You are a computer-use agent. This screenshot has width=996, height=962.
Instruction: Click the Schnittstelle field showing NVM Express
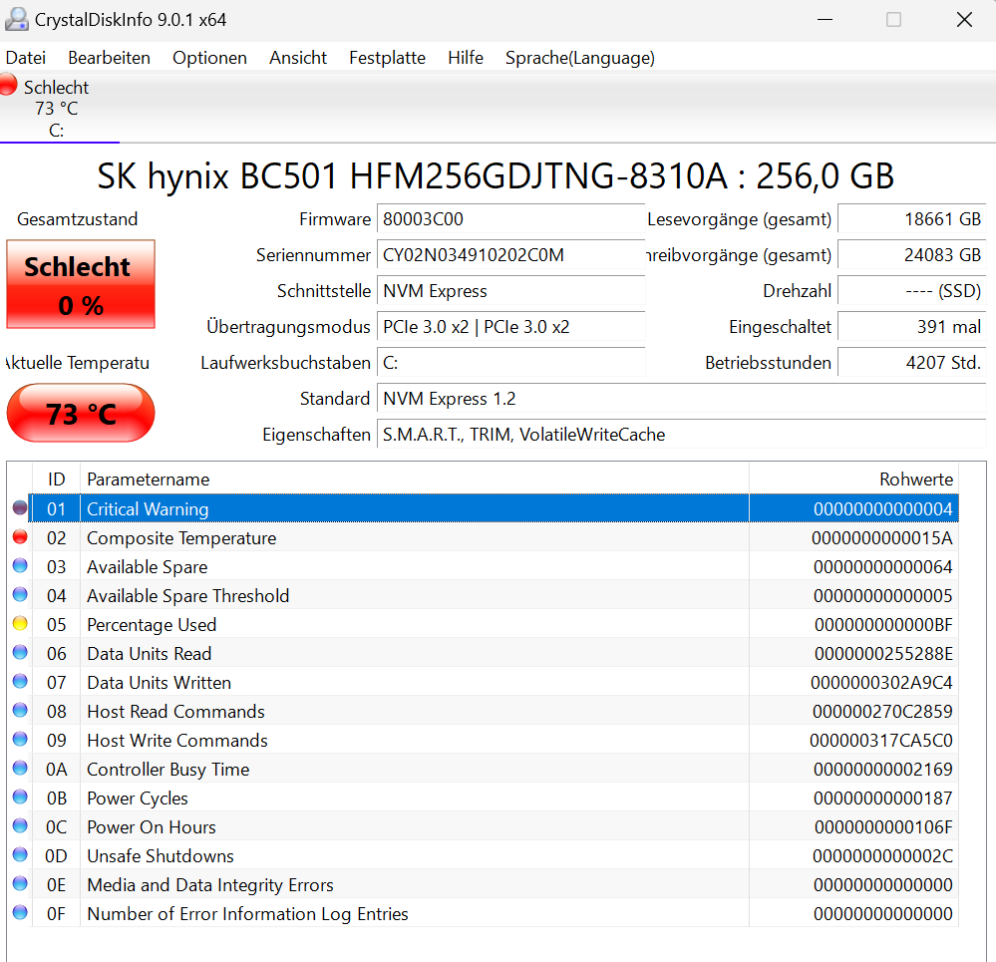coord(510,291)
